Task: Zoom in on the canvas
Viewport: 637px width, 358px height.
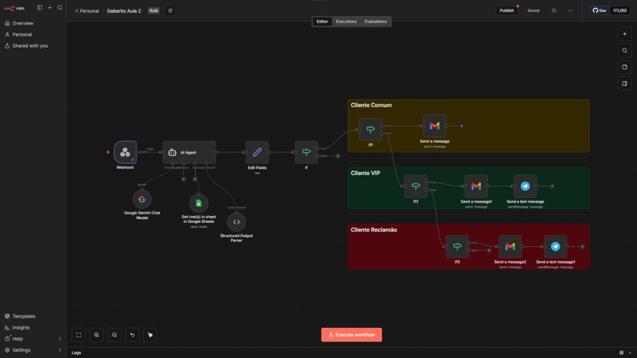Action: (97, 335)
